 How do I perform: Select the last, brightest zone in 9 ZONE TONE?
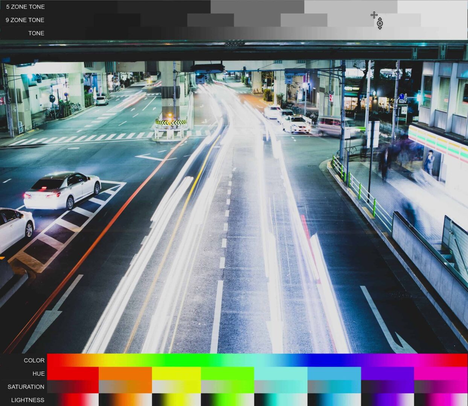pyautogui.click(x=444, y=20)
